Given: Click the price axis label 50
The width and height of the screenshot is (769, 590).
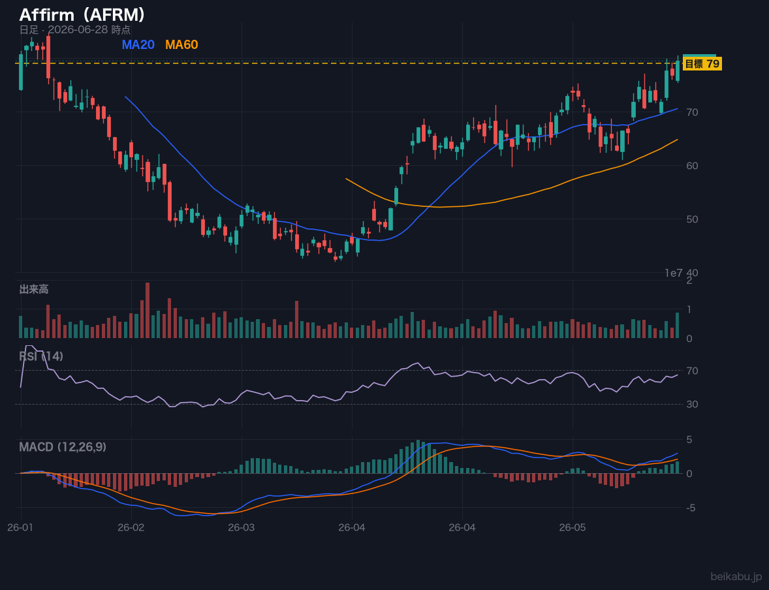Looking at the screenshot, I should [x=692, y=219].
